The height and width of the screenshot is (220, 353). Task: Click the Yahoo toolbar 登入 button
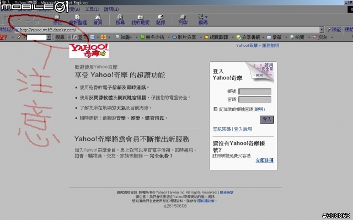(x=79, y=37)
